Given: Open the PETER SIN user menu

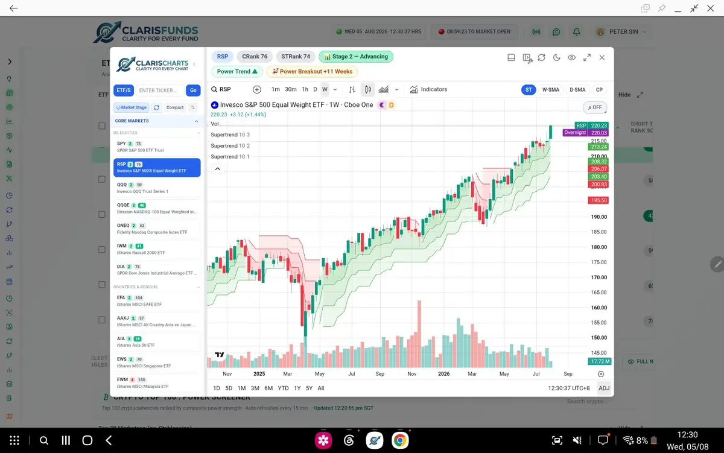Looking at the screenshot, I should click(x=621, y=32).
